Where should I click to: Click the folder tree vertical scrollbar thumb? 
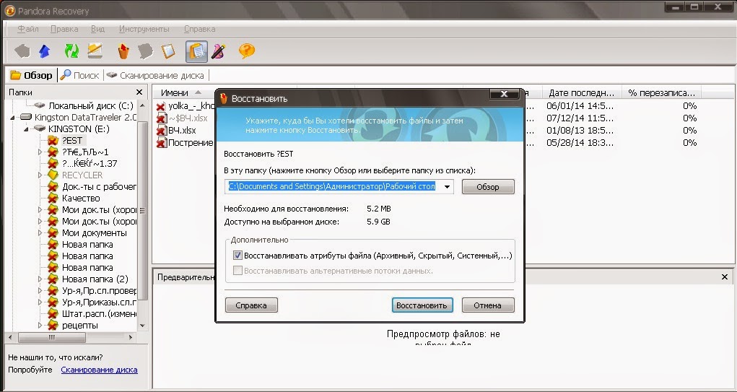[143, 211]
